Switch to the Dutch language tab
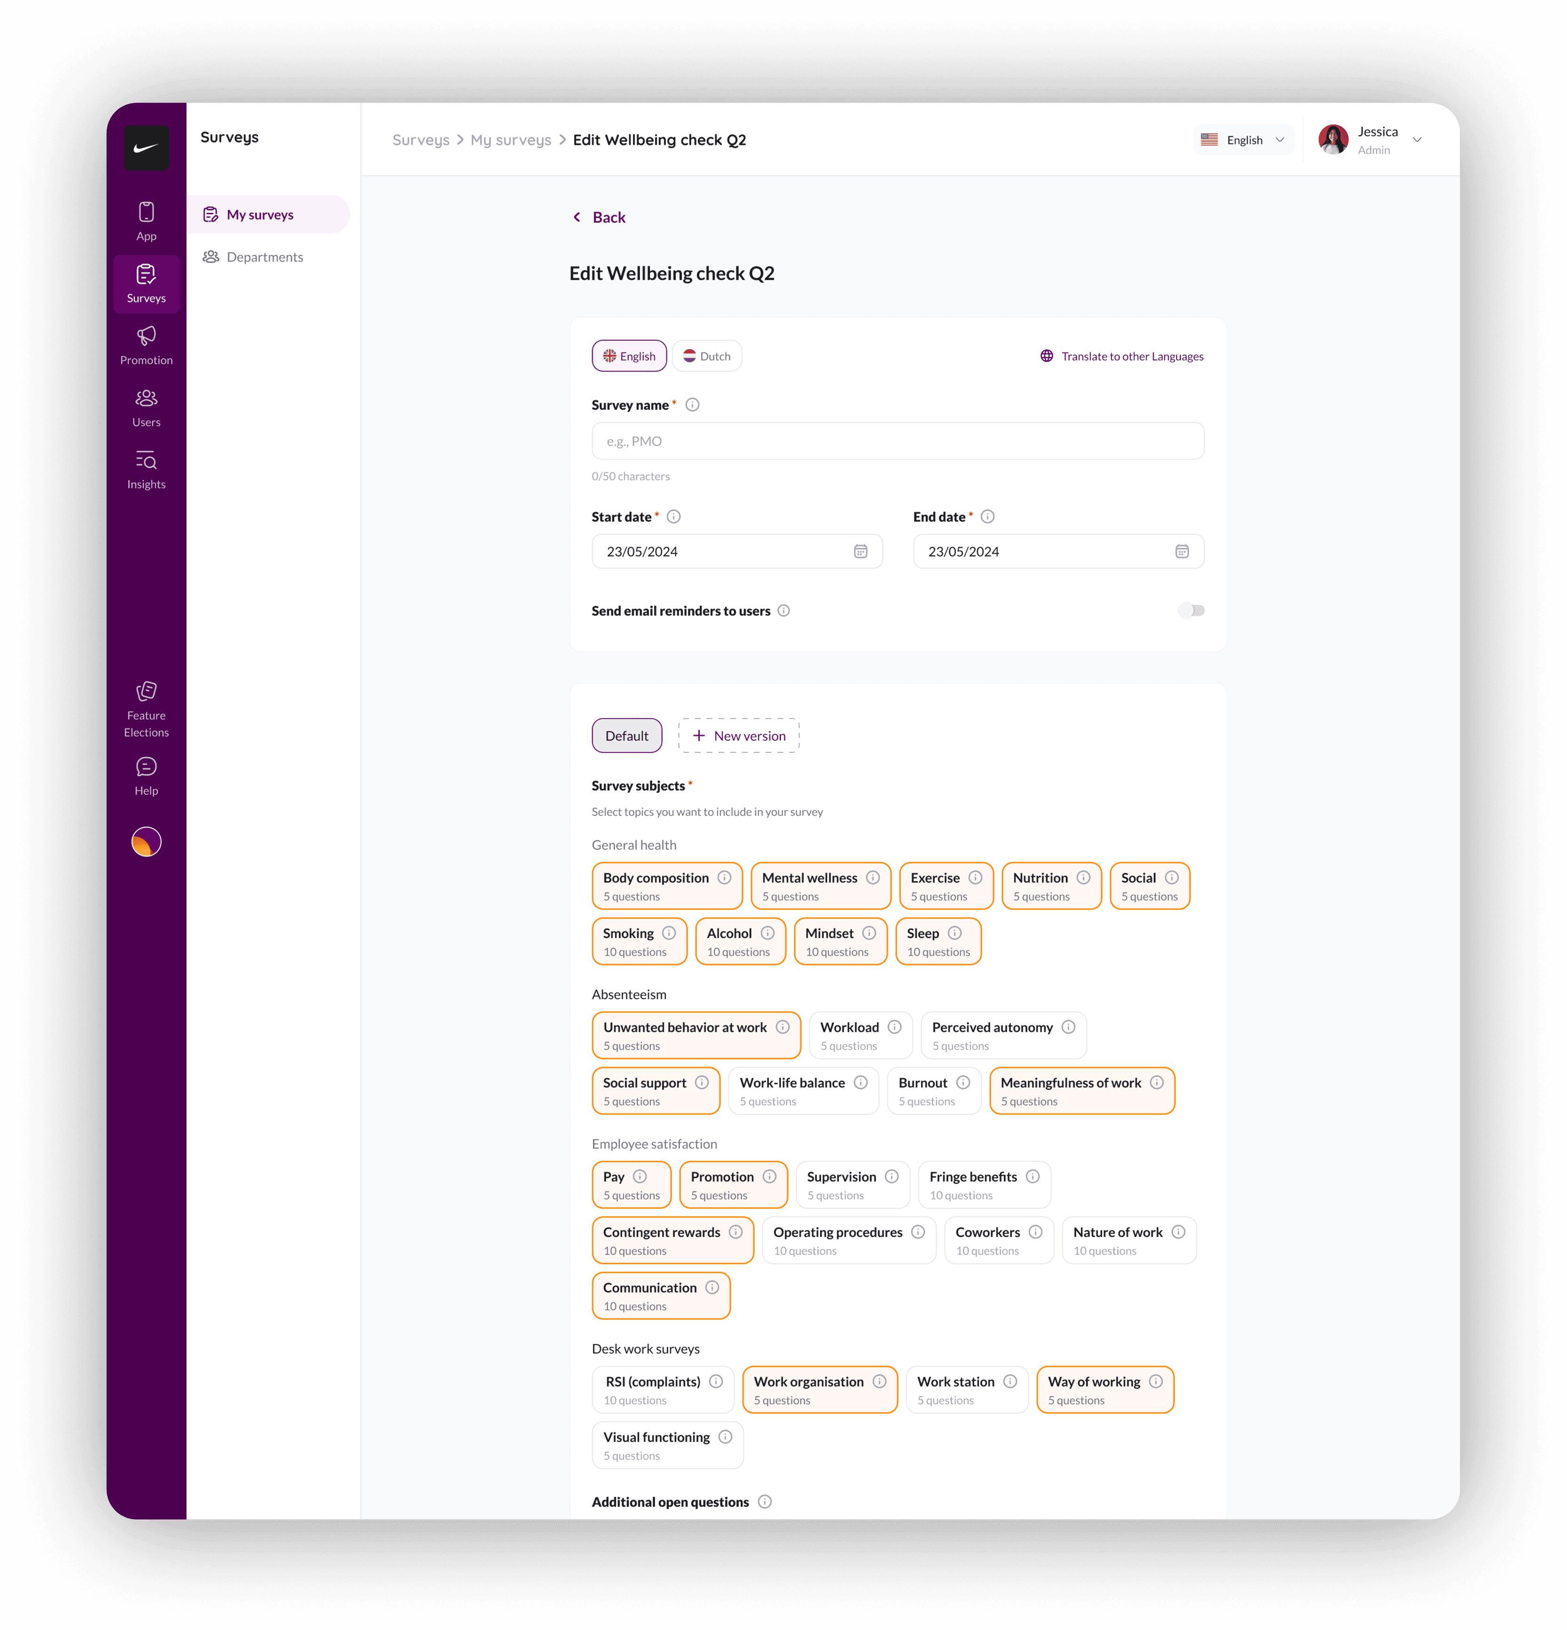 coord(706,356)
